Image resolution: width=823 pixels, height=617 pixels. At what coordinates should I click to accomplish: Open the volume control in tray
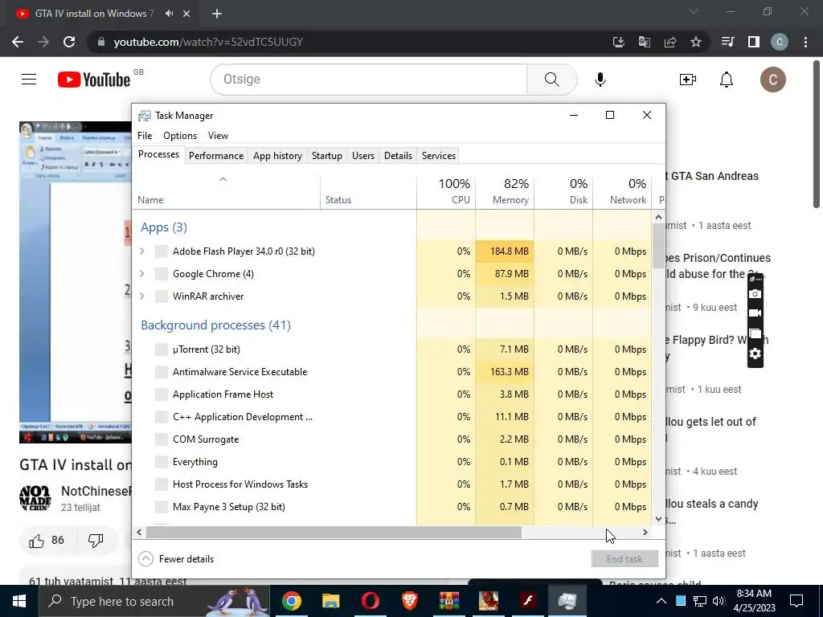tap(719, 601)
